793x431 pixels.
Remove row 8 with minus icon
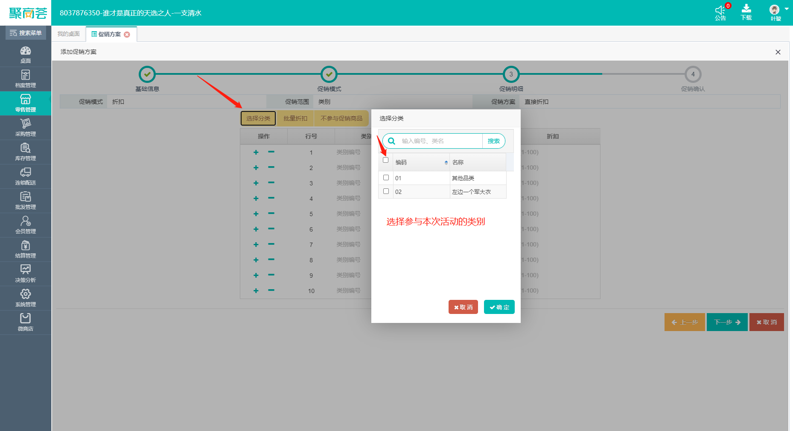point(271,259)
